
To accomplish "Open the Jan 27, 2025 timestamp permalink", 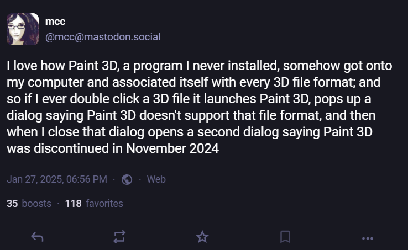I will (x=57, y=179).
